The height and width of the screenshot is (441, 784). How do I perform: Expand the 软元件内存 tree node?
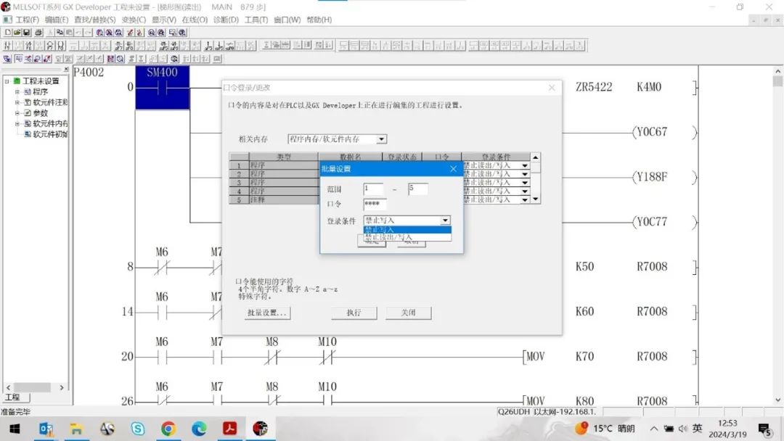pyautogui.click(x=17, y=124)
